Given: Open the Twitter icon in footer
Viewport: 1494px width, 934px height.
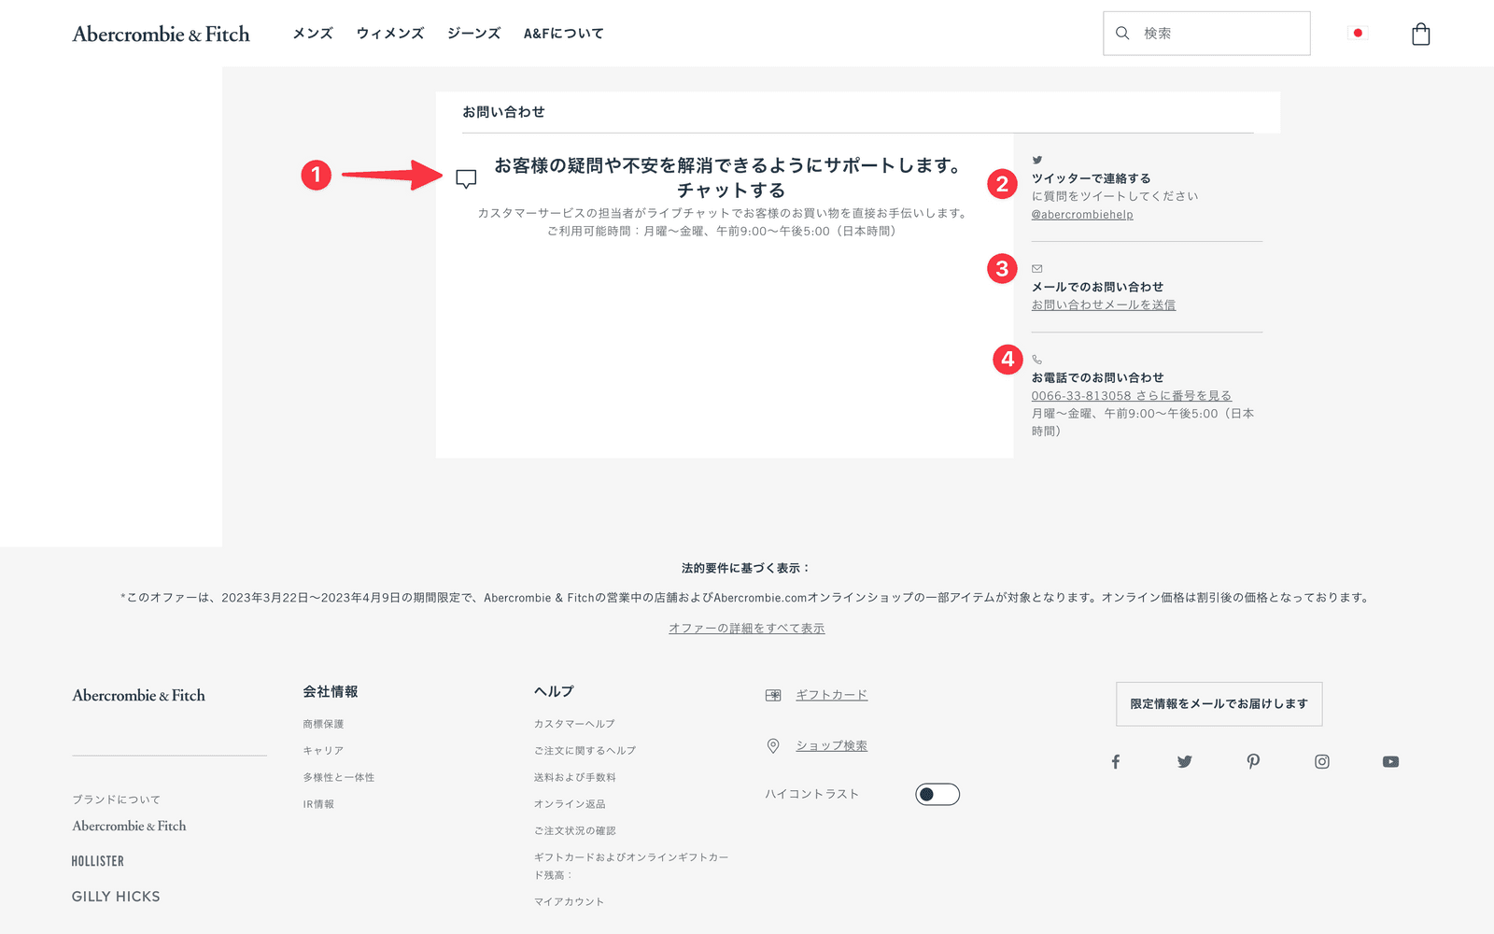Looking at the screenshot, I should point(1184,762).
